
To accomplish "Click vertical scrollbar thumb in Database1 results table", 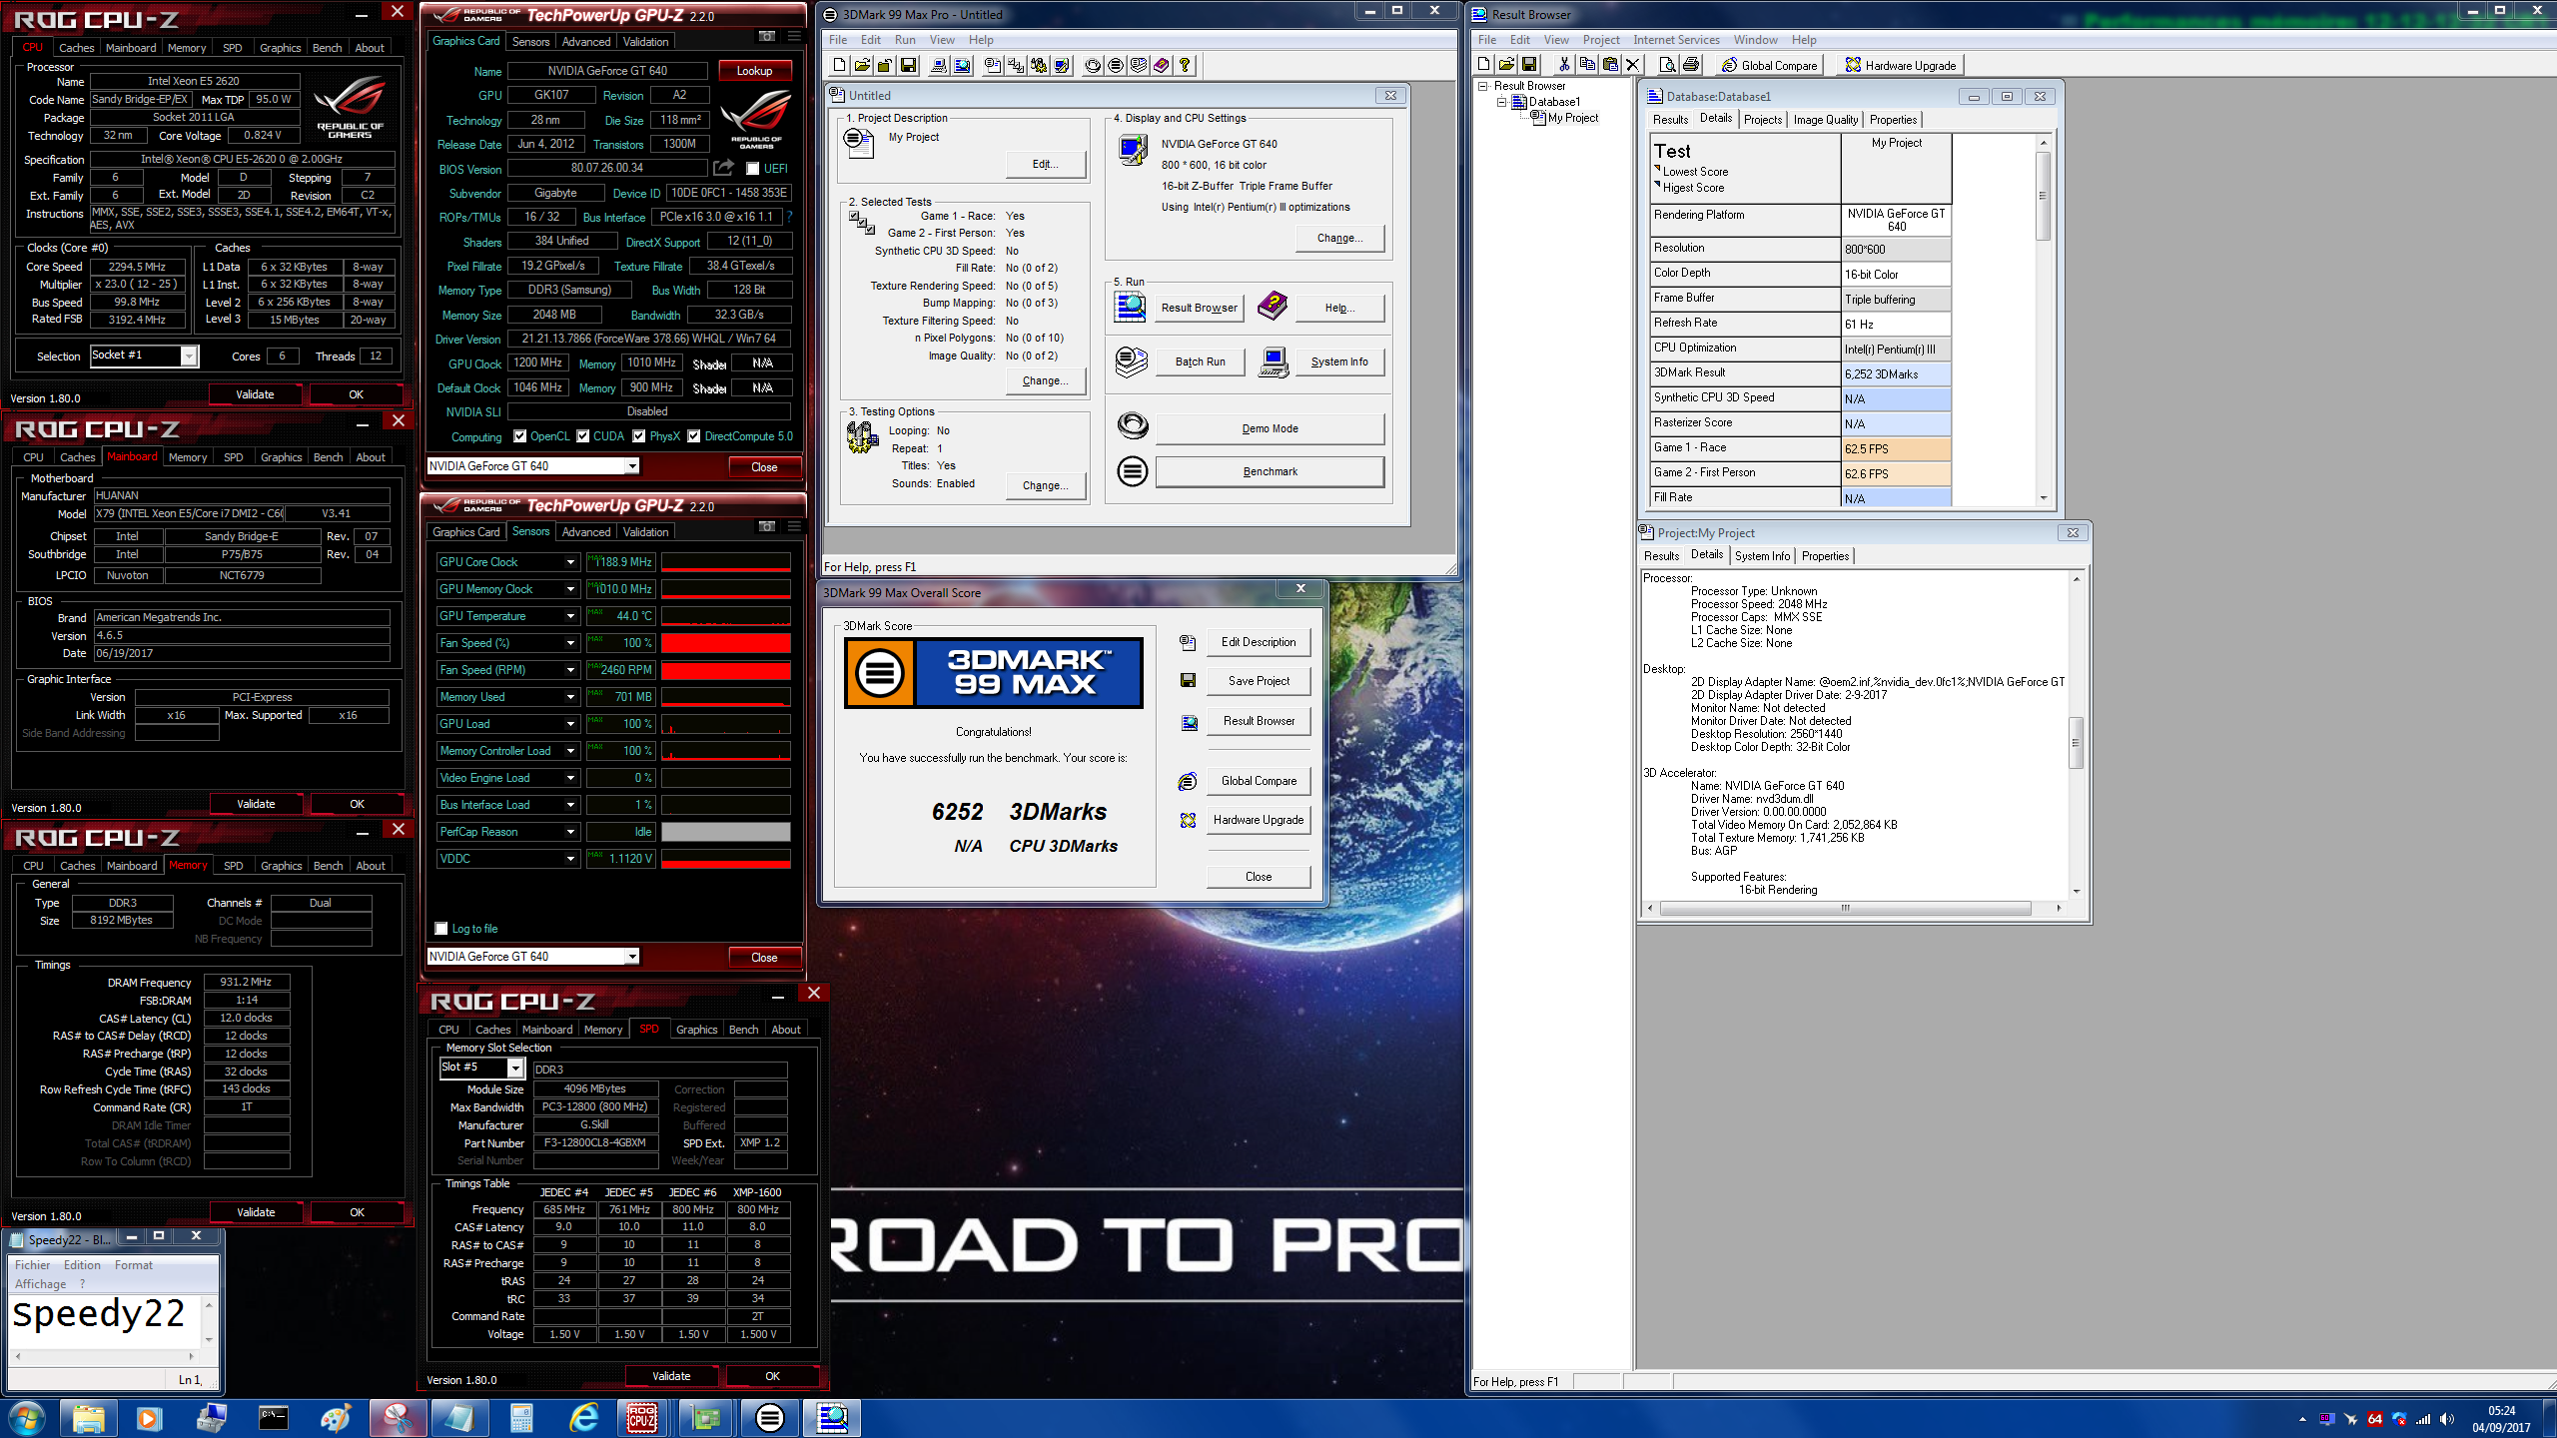I will point(2044,196).
